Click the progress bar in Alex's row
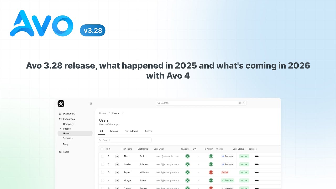This screenshot has height=189, width=336. tap(268, 156)
